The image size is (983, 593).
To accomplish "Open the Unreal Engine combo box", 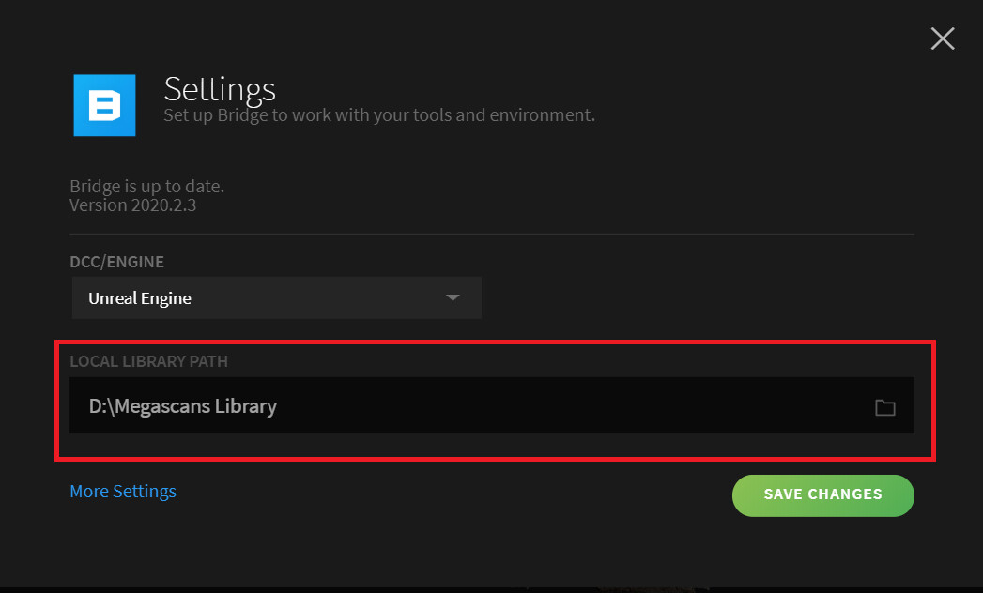I will 276,297.
